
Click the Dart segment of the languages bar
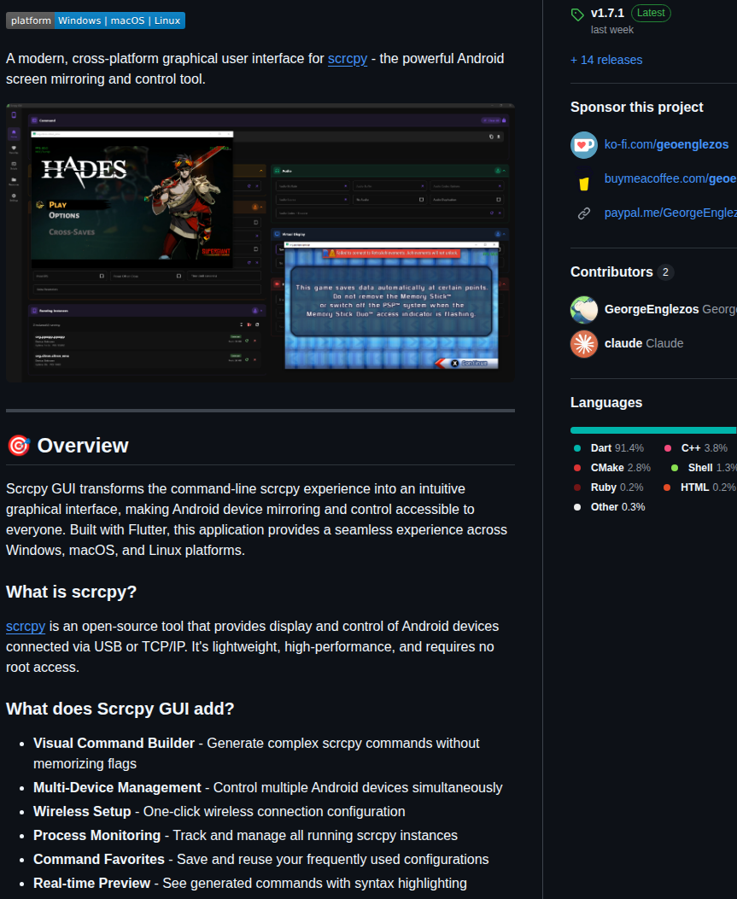point(652,430)
